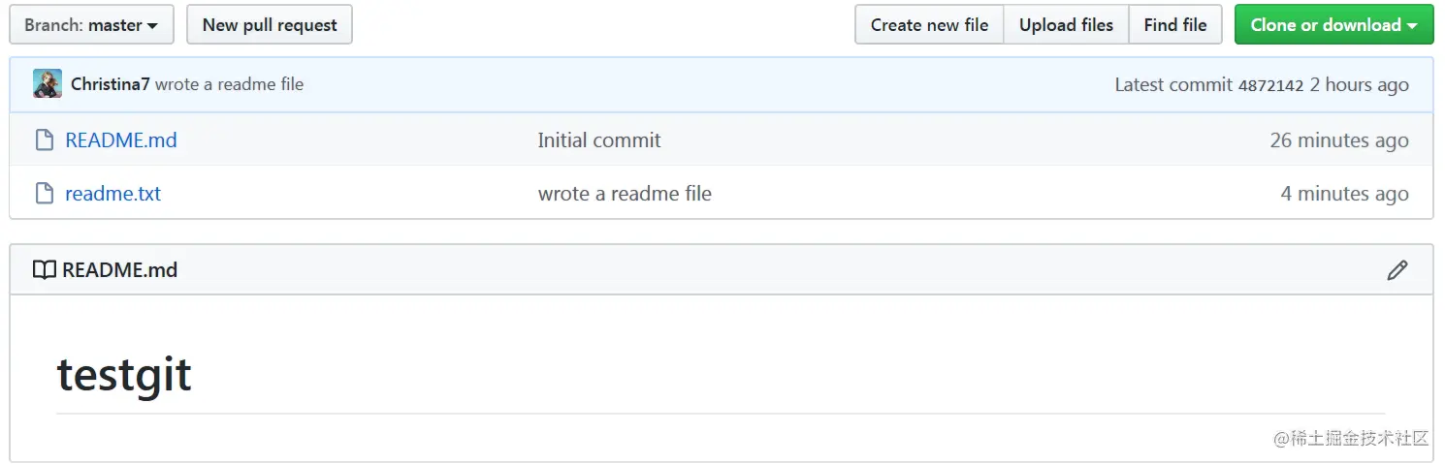Click the testgit heading in README
This screenshot has height=464, width=1445.
click(x=124, y=374)
